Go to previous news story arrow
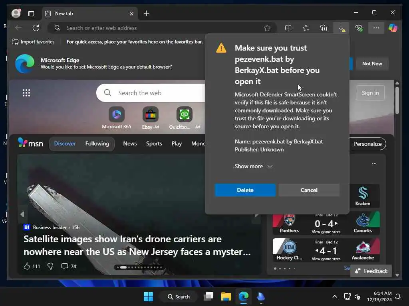Screen dimensions: 409x306 tap(22, 214)
